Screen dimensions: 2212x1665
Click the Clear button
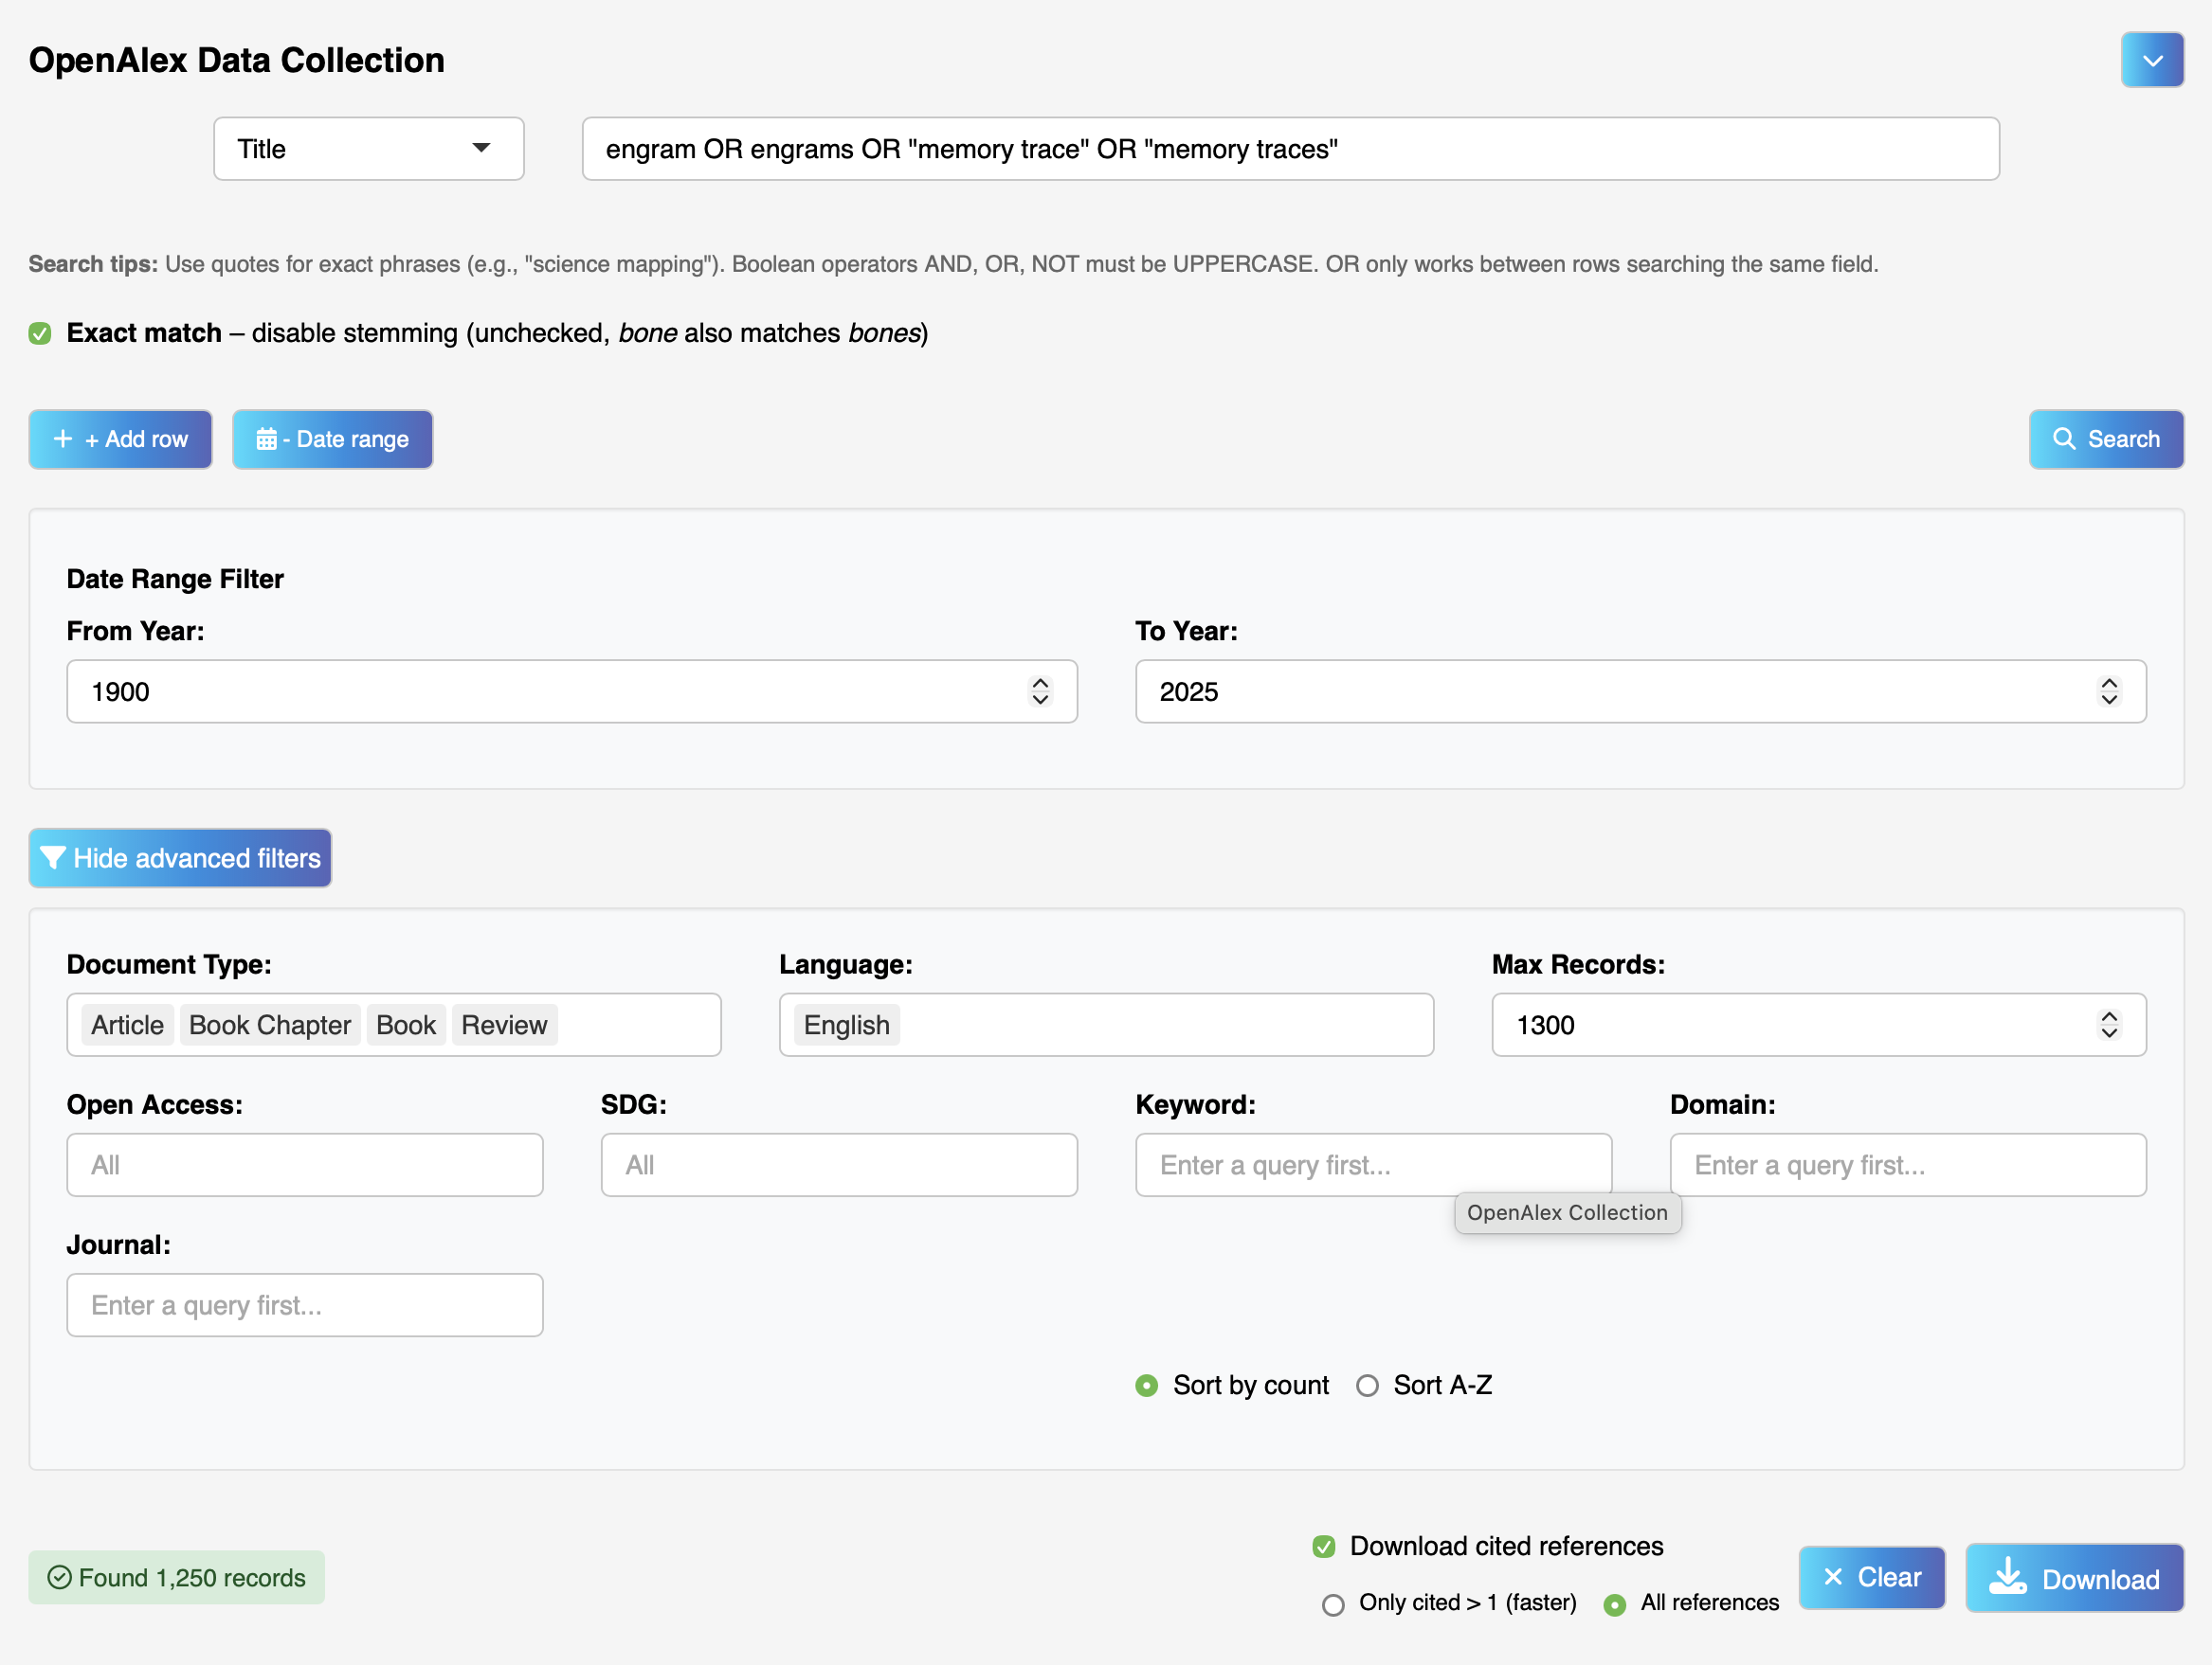pos(1872,1577)
